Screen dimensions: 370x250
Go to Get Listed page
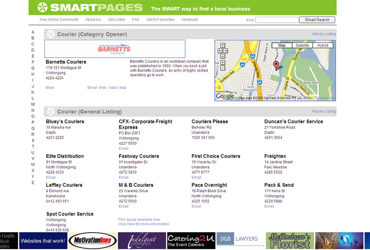pos(116,19)
